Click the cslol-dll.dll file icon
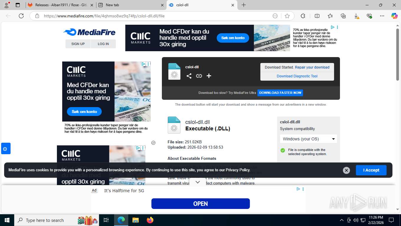 coord(174,125)
